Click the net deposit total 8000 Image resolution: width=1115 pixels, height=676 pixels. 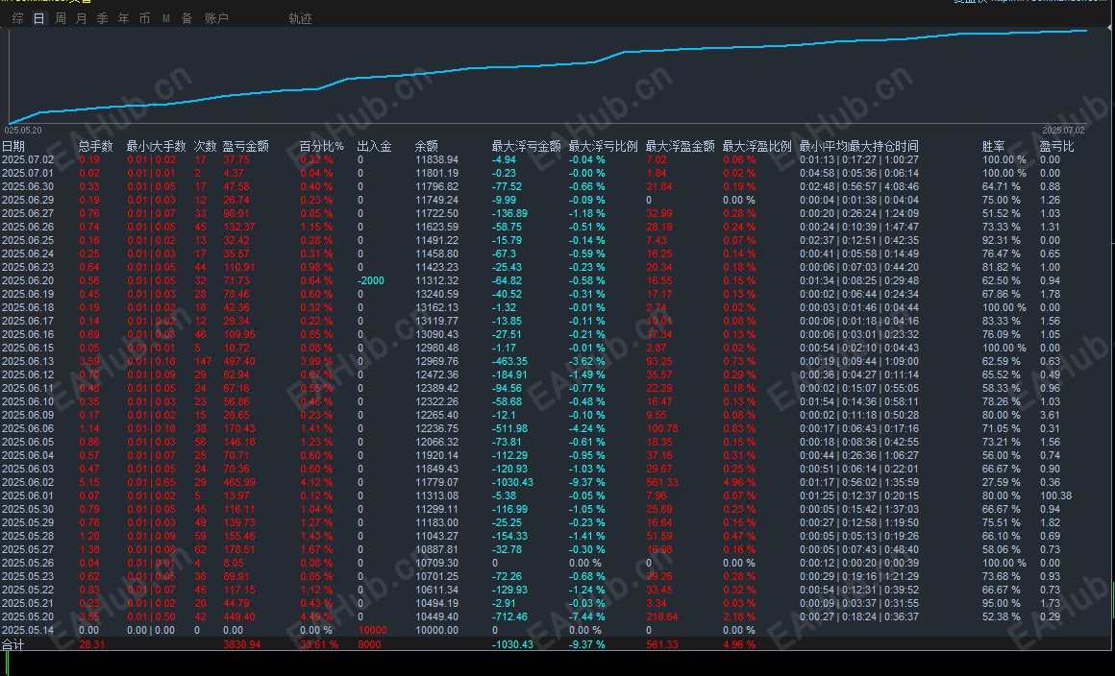tap(369, 644)
